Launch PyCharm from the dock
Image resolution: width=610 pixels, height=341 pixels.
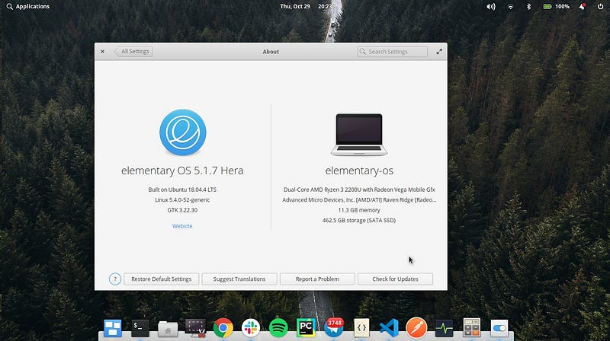(306, 328)
